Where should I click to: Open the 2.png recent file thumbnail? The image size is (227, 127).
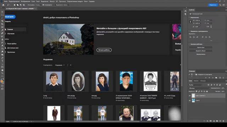click(x=54, y=81)
